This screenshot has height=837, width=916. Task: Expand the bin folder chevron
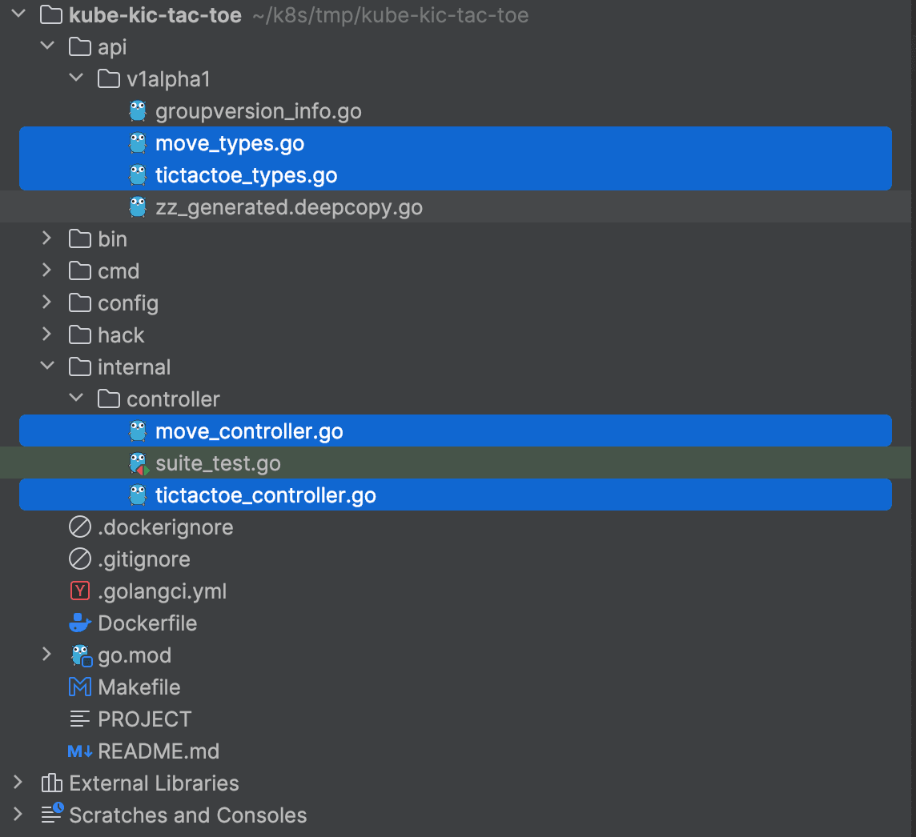pos(47,239)
